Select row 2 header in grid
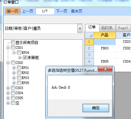The width and height of the screenshot is (131, 119). point(89,48)
